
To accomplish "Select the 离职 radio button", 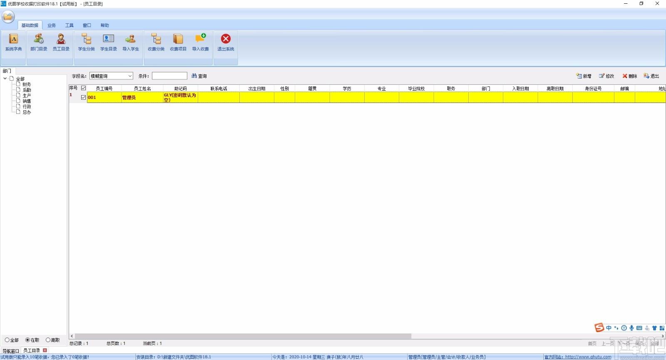I will point(48,340).
